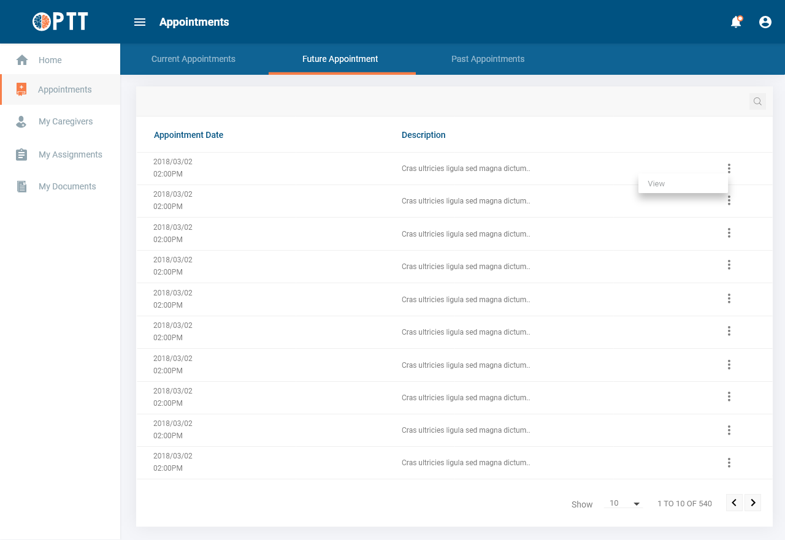Select View from the context menu
This screenshot has width=785, height=540.
(657, 184)
